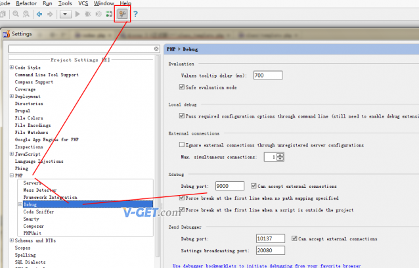Open the Window menu

click(x=104, y=3)
